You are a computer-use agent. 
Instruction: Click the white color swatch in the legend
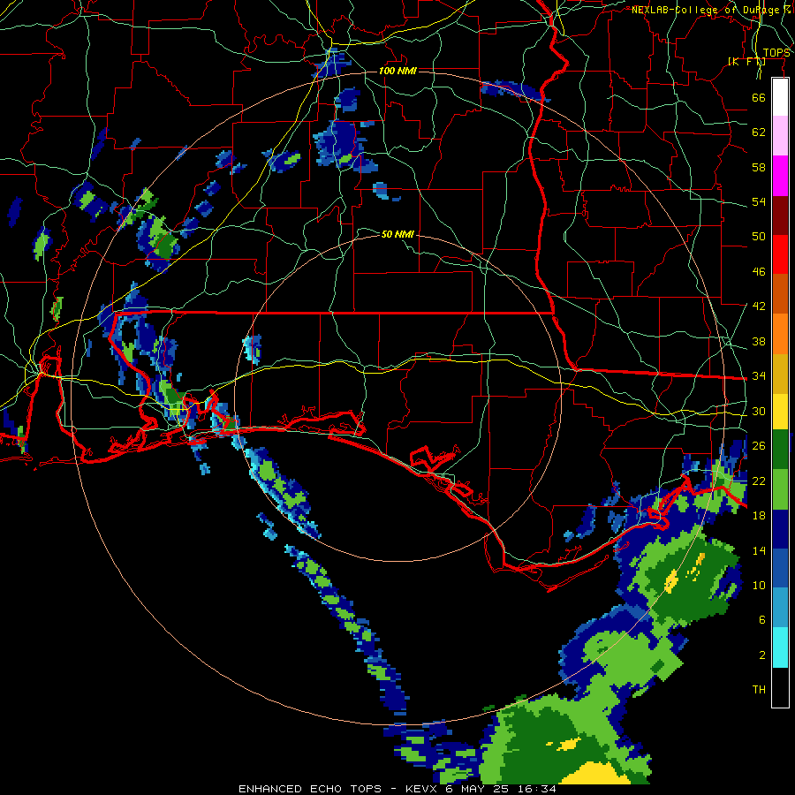780,97
